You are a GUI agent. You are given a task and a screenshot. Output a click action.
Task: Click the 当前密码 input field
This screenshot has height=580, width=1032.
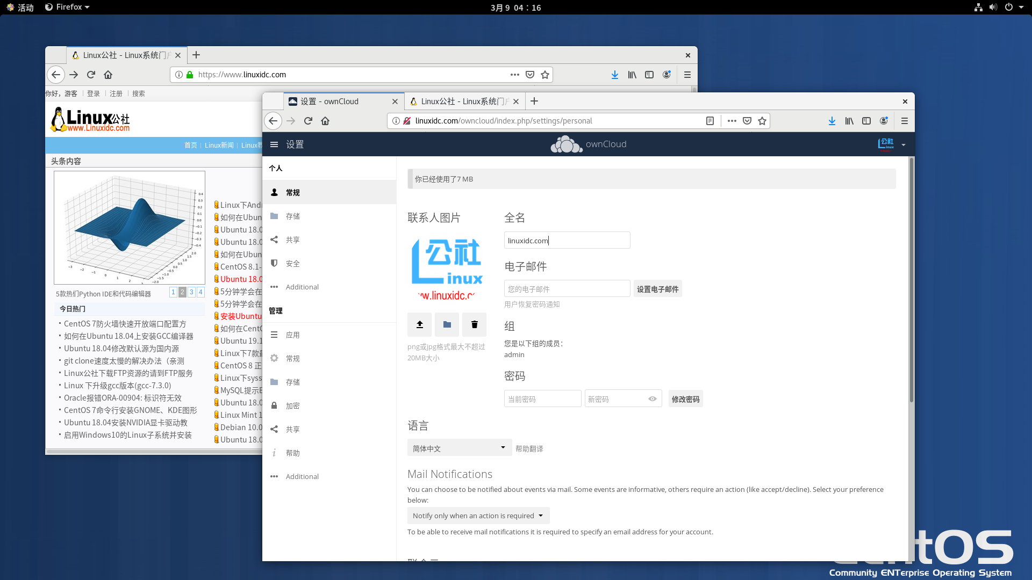click(x=542, y=399)
